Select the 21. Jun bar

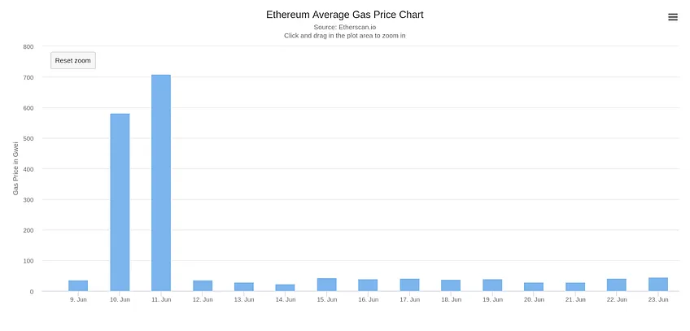(575, 286)
